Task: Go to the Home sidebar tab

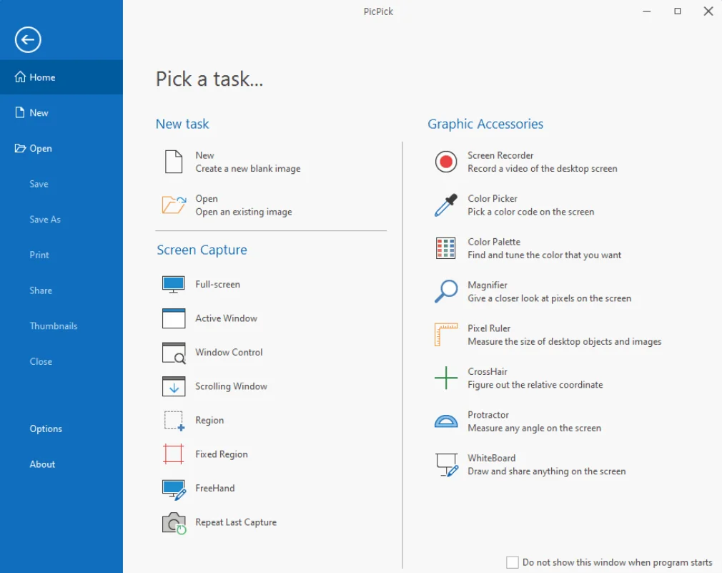Action: pyautogui.click(x=61, y=77)
